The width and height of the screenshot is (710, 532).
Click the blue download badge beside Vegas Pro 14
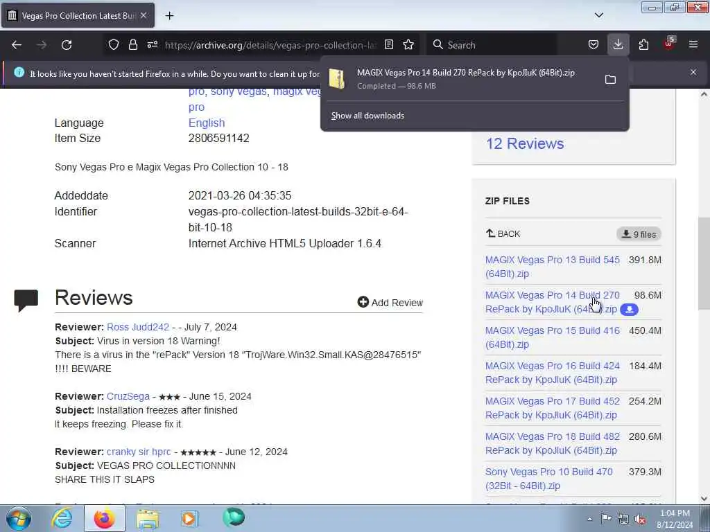click(x=630, y=310)
